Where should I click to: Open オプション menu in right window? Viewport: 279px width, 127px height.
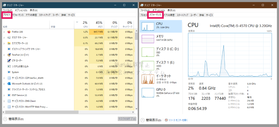(x=158, y=10)
